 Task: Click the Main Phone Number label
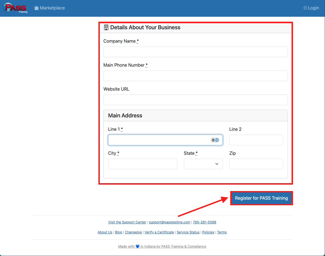125,65
